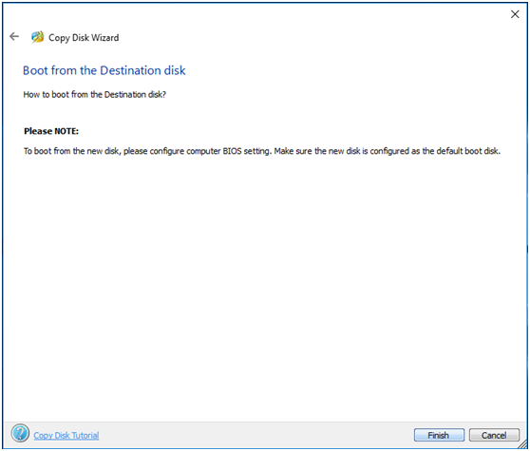The height and width of the screenshot is (451, 530).
Task: Click the bold Please NOTE label
Action: [51, 131]
